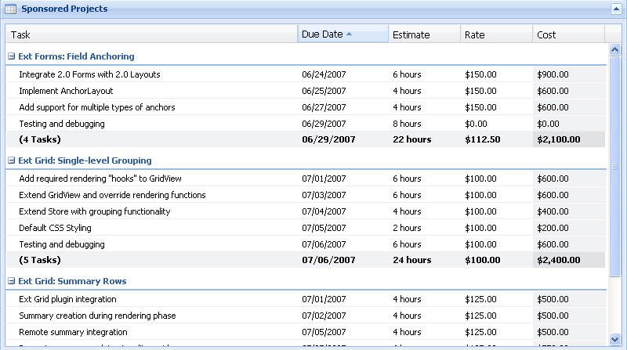
Task: Sort by the Cost column header
Action: pyautogui.click(x=568, y=34)
